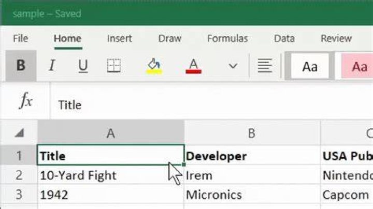
Task: Select the '1942' cell
Action: click(111, 194)
